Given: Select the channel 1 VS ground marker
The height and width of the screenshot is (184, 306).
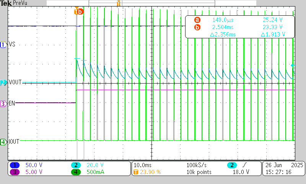Looking at the screenshot, I should coord(3,45).
